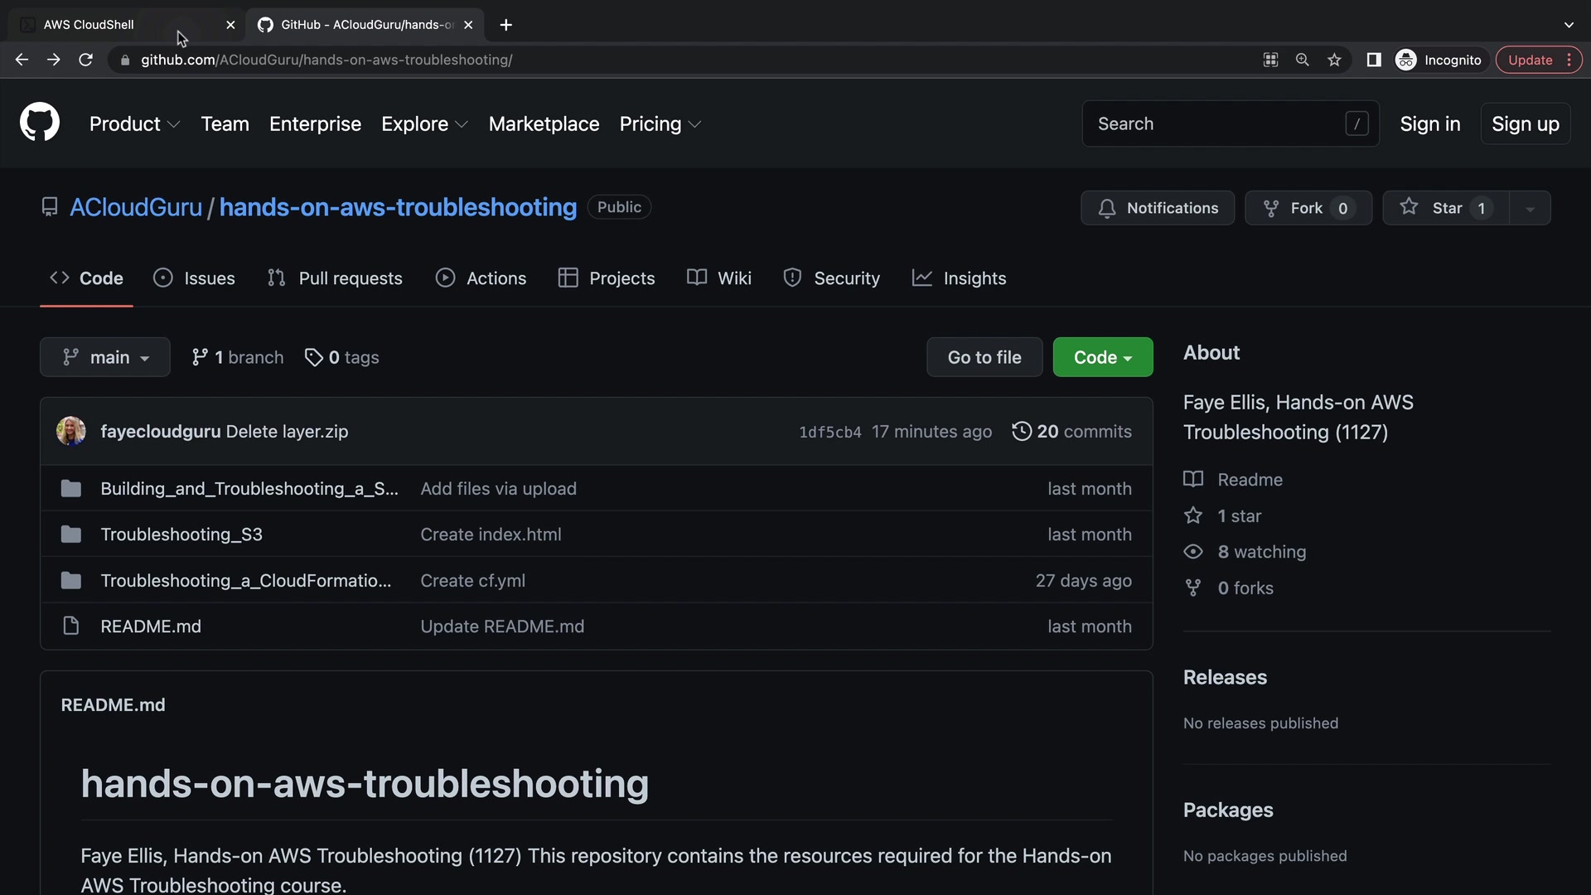Click the GitHub Octocat logo
This screenshot has height=895, width=1591.
coord(40,123)
